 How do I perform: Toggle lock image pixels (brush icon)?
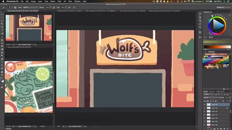tap(210, 101)
